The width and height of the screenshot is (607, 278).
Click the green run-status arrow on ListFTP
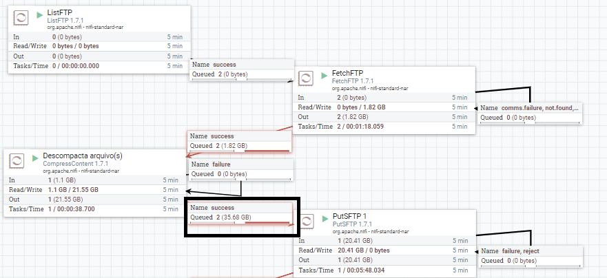[39, 15]
